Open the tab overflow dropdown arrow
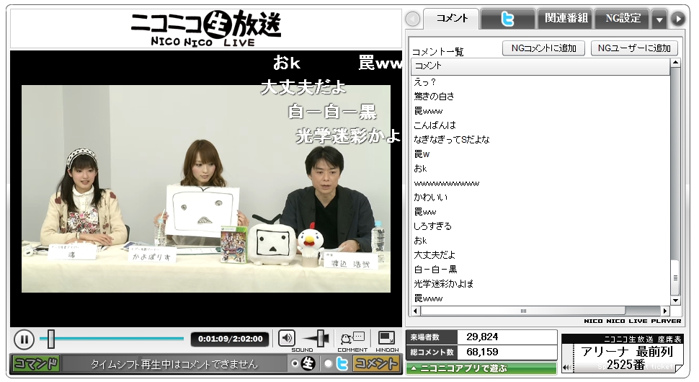699x382 pixels. click(x=659, y=19)
